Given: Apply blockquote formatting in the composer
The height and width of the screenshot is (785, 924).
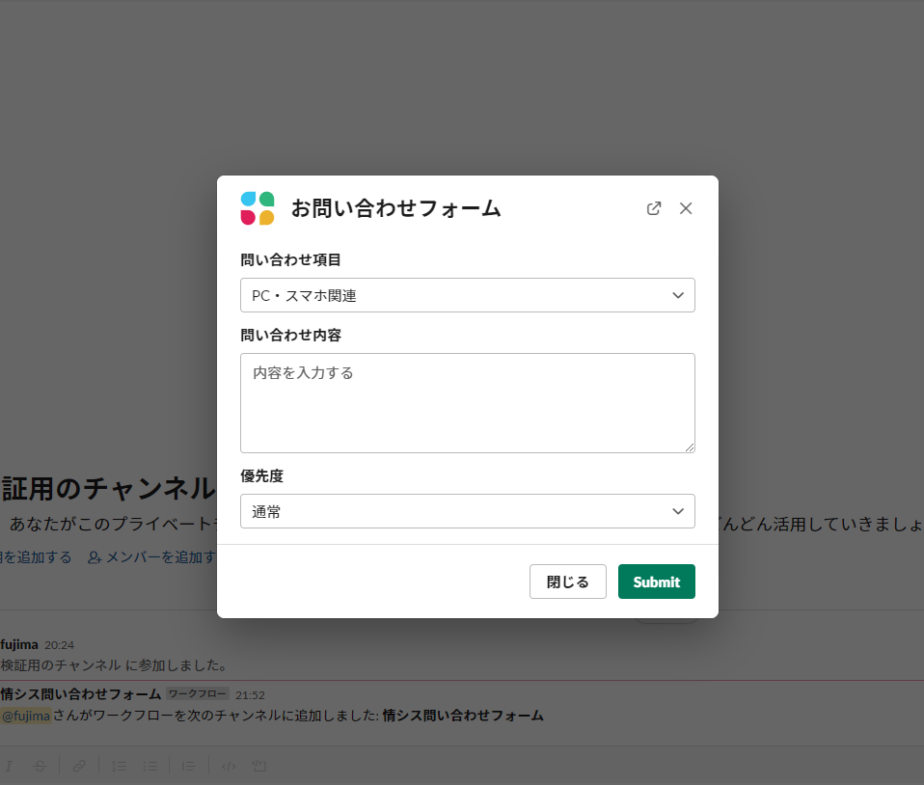Looking at the screenshot, I should click(188, 766).
